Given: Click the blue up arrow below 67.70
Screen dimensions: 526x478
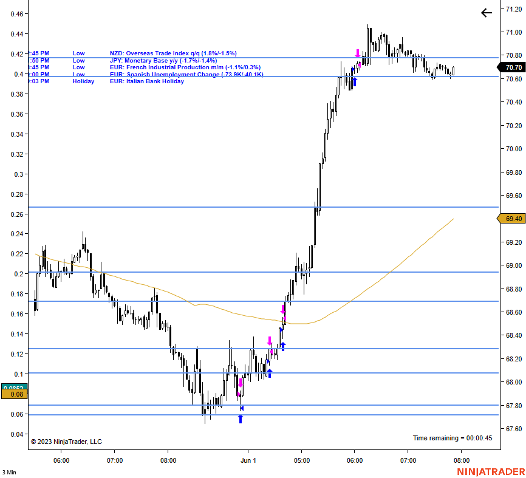Looking at the screenshot, I should (x=240, y=419).
